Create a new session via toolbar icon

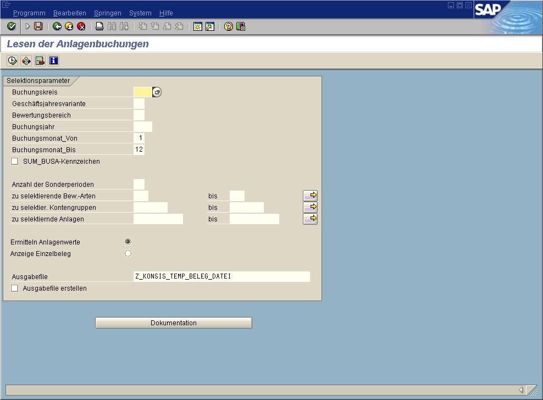198,26
